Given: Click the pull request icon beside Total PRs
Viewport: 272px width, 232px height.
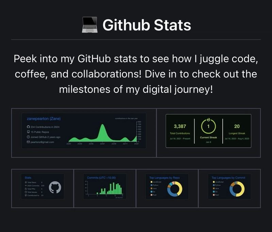Looking at the screenshot, I should (26, 189).
